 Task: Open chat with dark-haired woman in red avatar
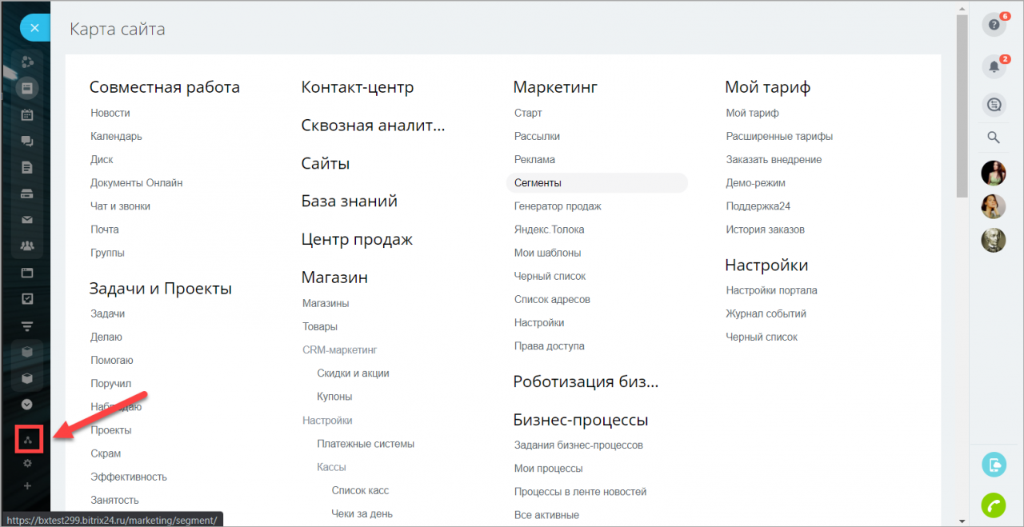coord(994,172)
